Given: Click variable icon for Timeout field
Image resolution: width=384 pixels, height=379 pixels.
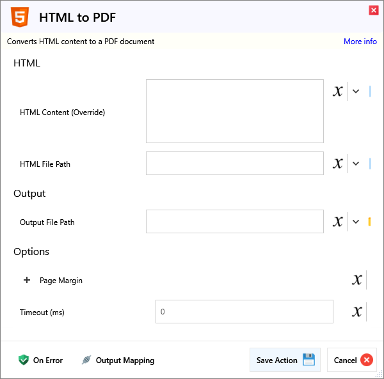Looking at the screenshot, I should 357,312.
